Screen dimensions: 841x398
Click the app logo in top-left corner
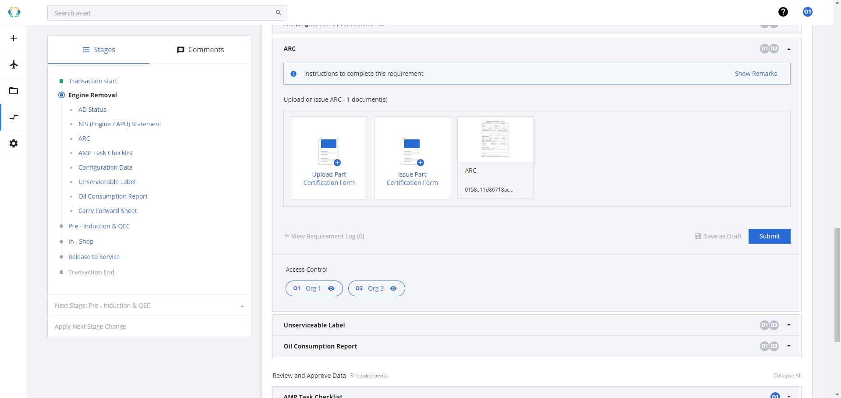tap(14, 12)
